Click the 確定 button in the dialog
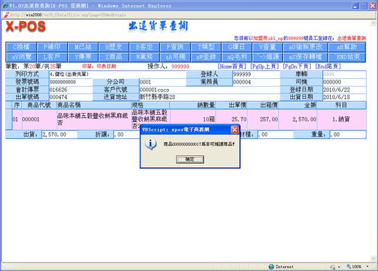The width and height of the screenshot is (378, 271). [190, 159]
